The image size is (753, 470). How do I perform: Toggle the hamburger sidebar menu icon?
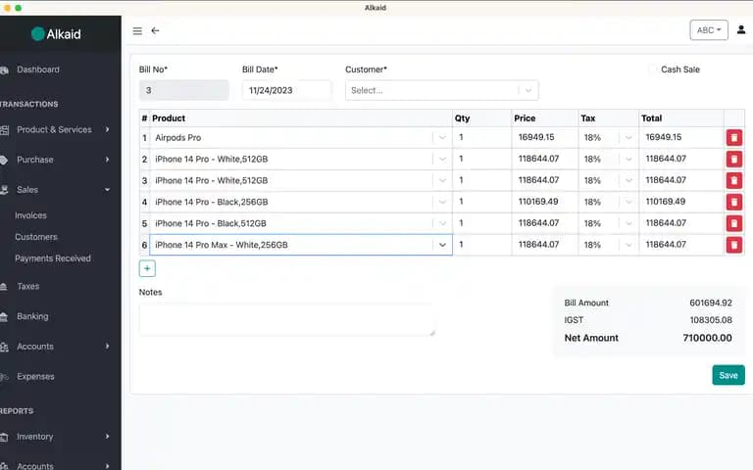[137, 31]
